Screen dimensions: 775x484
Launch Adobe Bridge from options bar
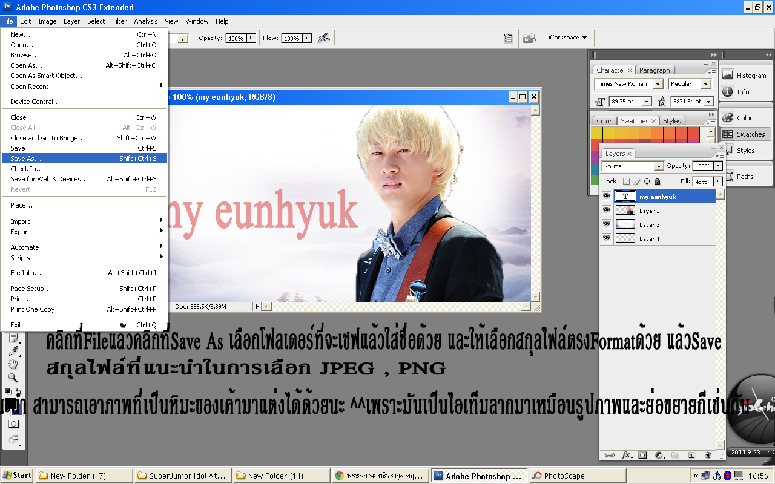pyautogui.click(x=529, y=38)
